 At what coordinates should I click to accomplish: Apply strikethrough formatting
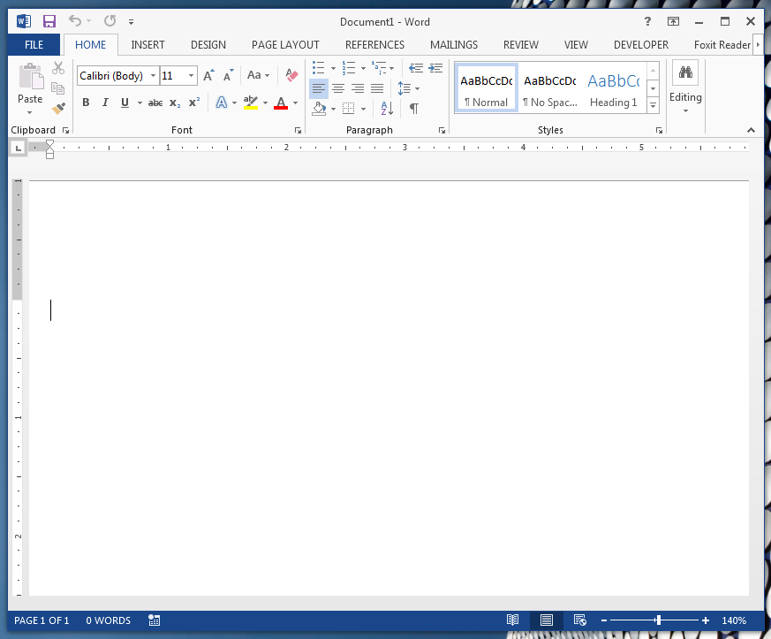pyautogui.click(x=155, y=103)
